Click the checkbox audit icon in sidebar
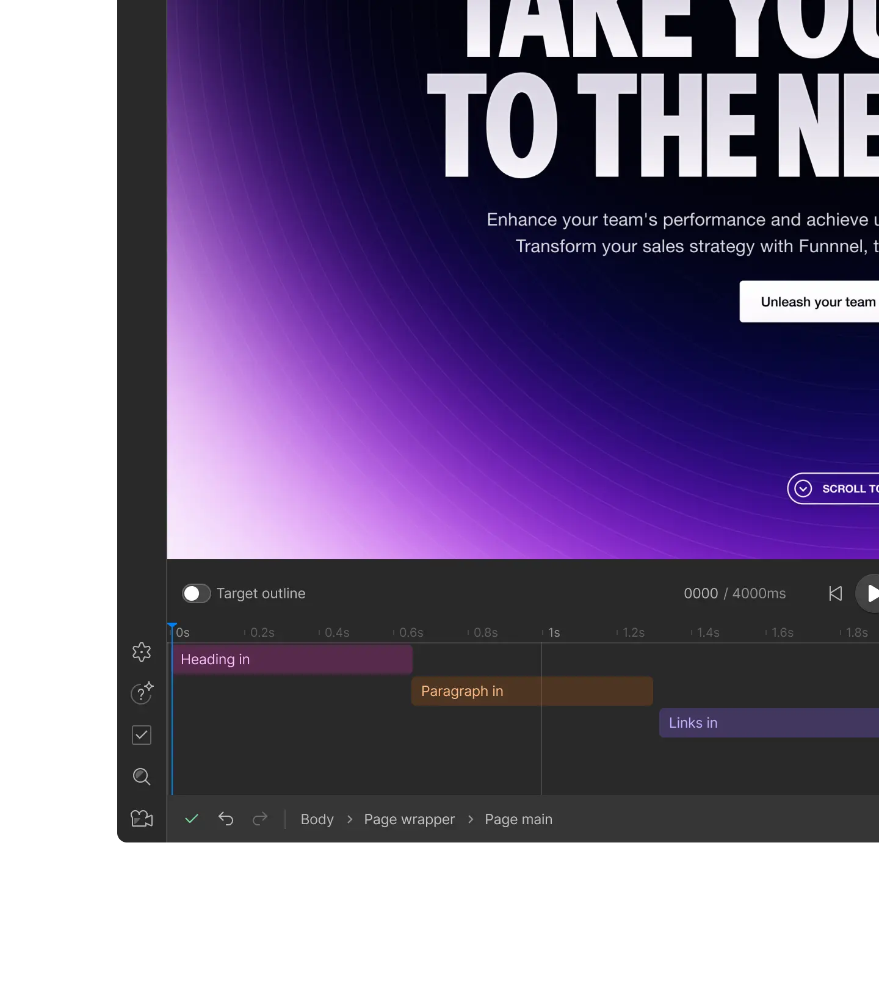879x989 pixels. [x=142, y=735]
